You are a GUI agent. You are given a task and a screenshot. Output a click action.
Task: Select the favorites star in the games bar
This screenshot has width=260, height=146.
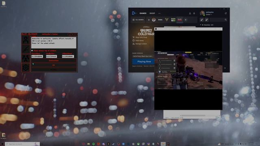(x=149, y=20)
